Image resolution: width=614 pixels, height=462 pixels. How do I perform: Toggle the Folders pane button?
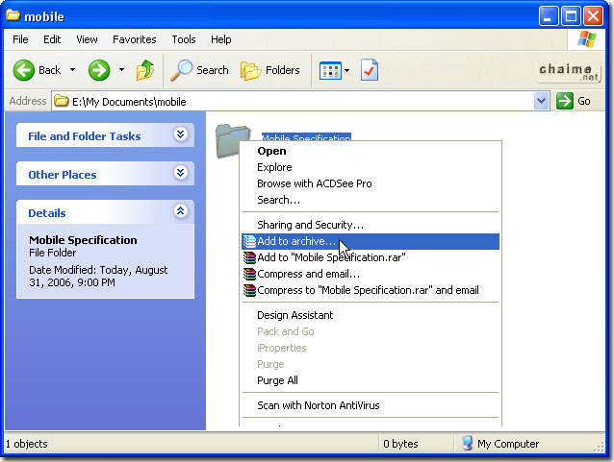pos(269,70)
